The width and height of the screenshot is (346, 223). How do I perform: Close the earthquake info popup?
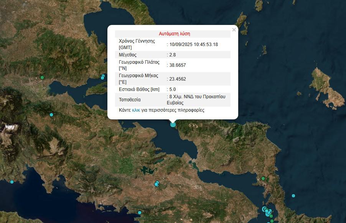click(x=234, y=30)
